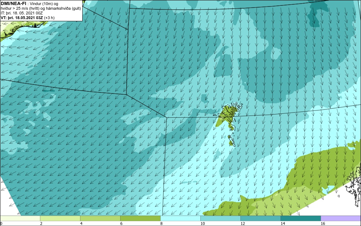Screen dimensions: 361x226
Task: Click the 'IT: þri. 18. 05. 2021 00Z' line
Action: tap(22, 13)
